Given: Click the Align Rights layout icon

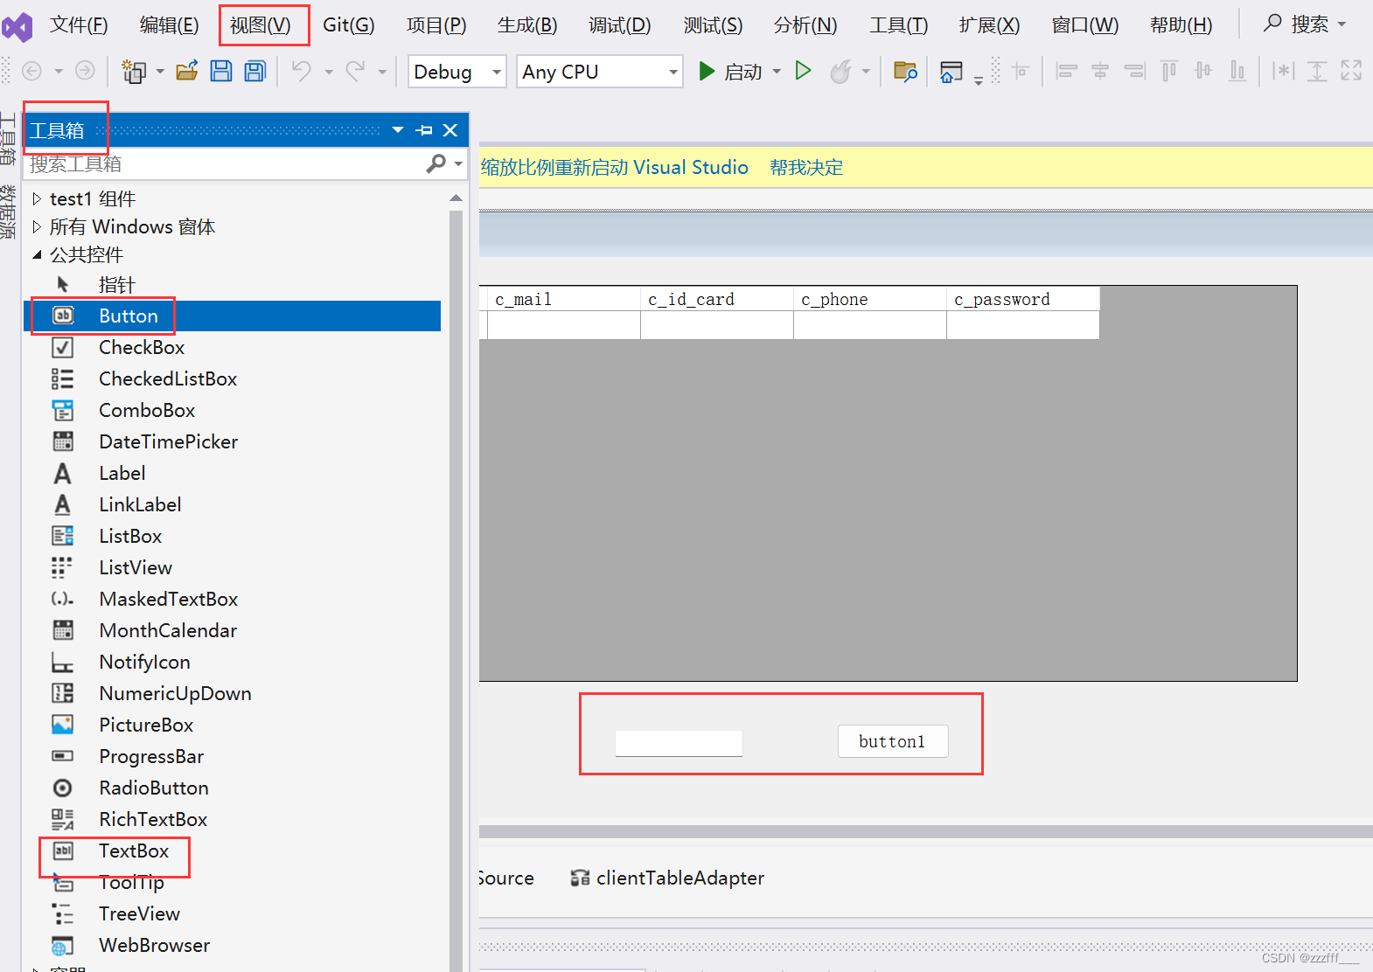Looking at the screenshot, I should 1134,71.
